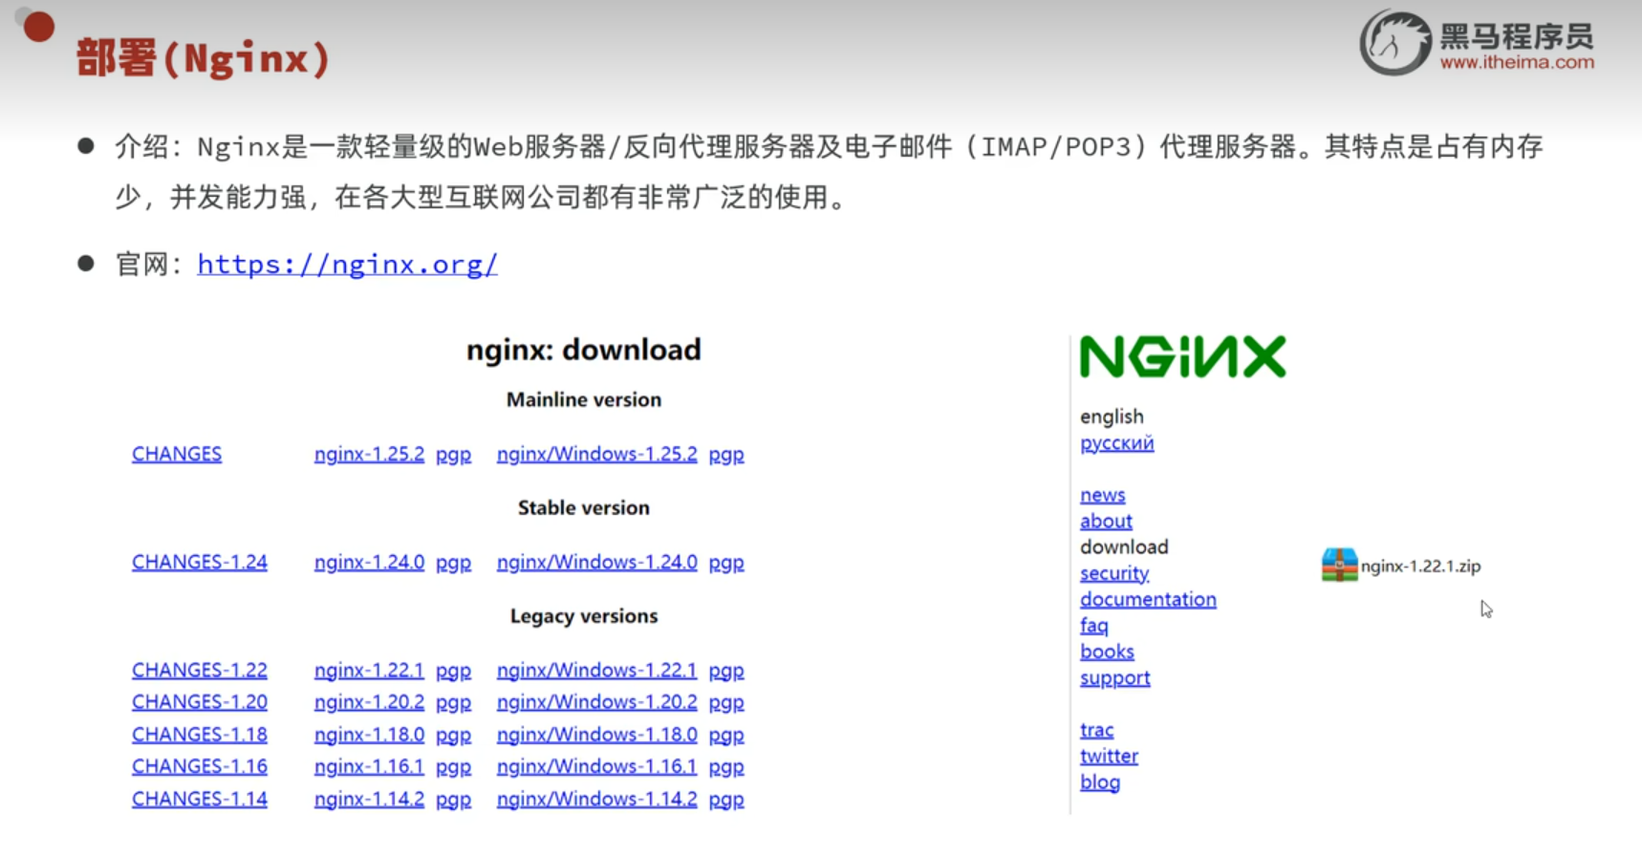Select english in the language list

pyautogui.click(x=1112, y=417)
